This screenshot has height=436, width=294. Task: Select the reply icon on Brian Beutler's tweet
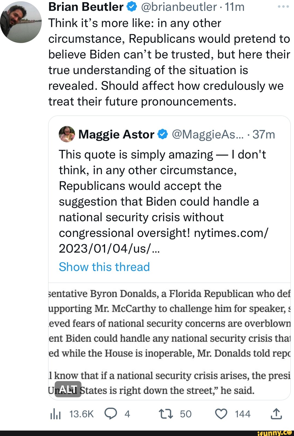[x=111, y=414]
